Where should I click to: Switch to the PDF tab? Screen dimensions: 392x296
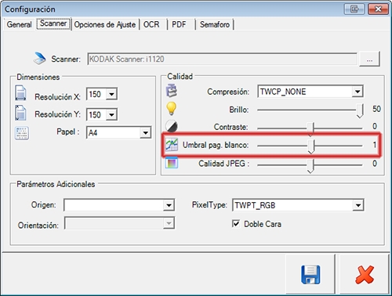click(x=179, y=24)
